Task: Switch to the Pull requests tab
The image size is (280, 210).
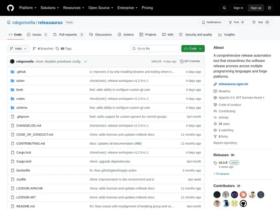Action: 68,35
